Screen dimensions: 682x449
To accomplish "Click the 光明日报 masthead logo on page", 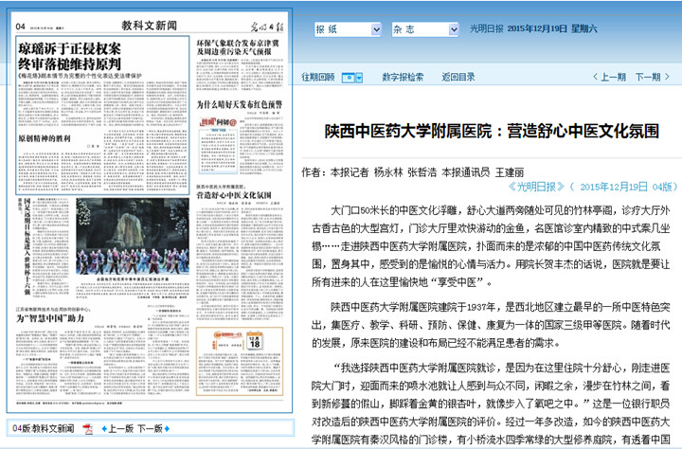I will [266, 27].
